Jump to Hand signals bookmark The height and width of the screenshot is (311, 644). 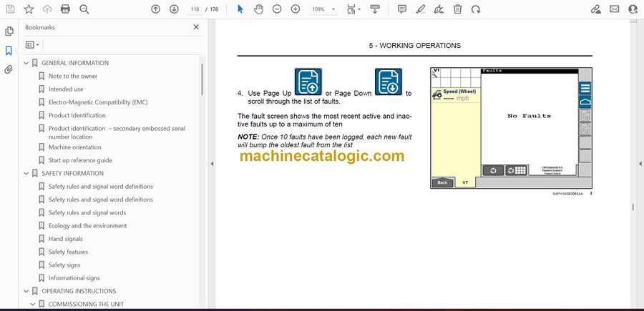click(x=65, y=239)
